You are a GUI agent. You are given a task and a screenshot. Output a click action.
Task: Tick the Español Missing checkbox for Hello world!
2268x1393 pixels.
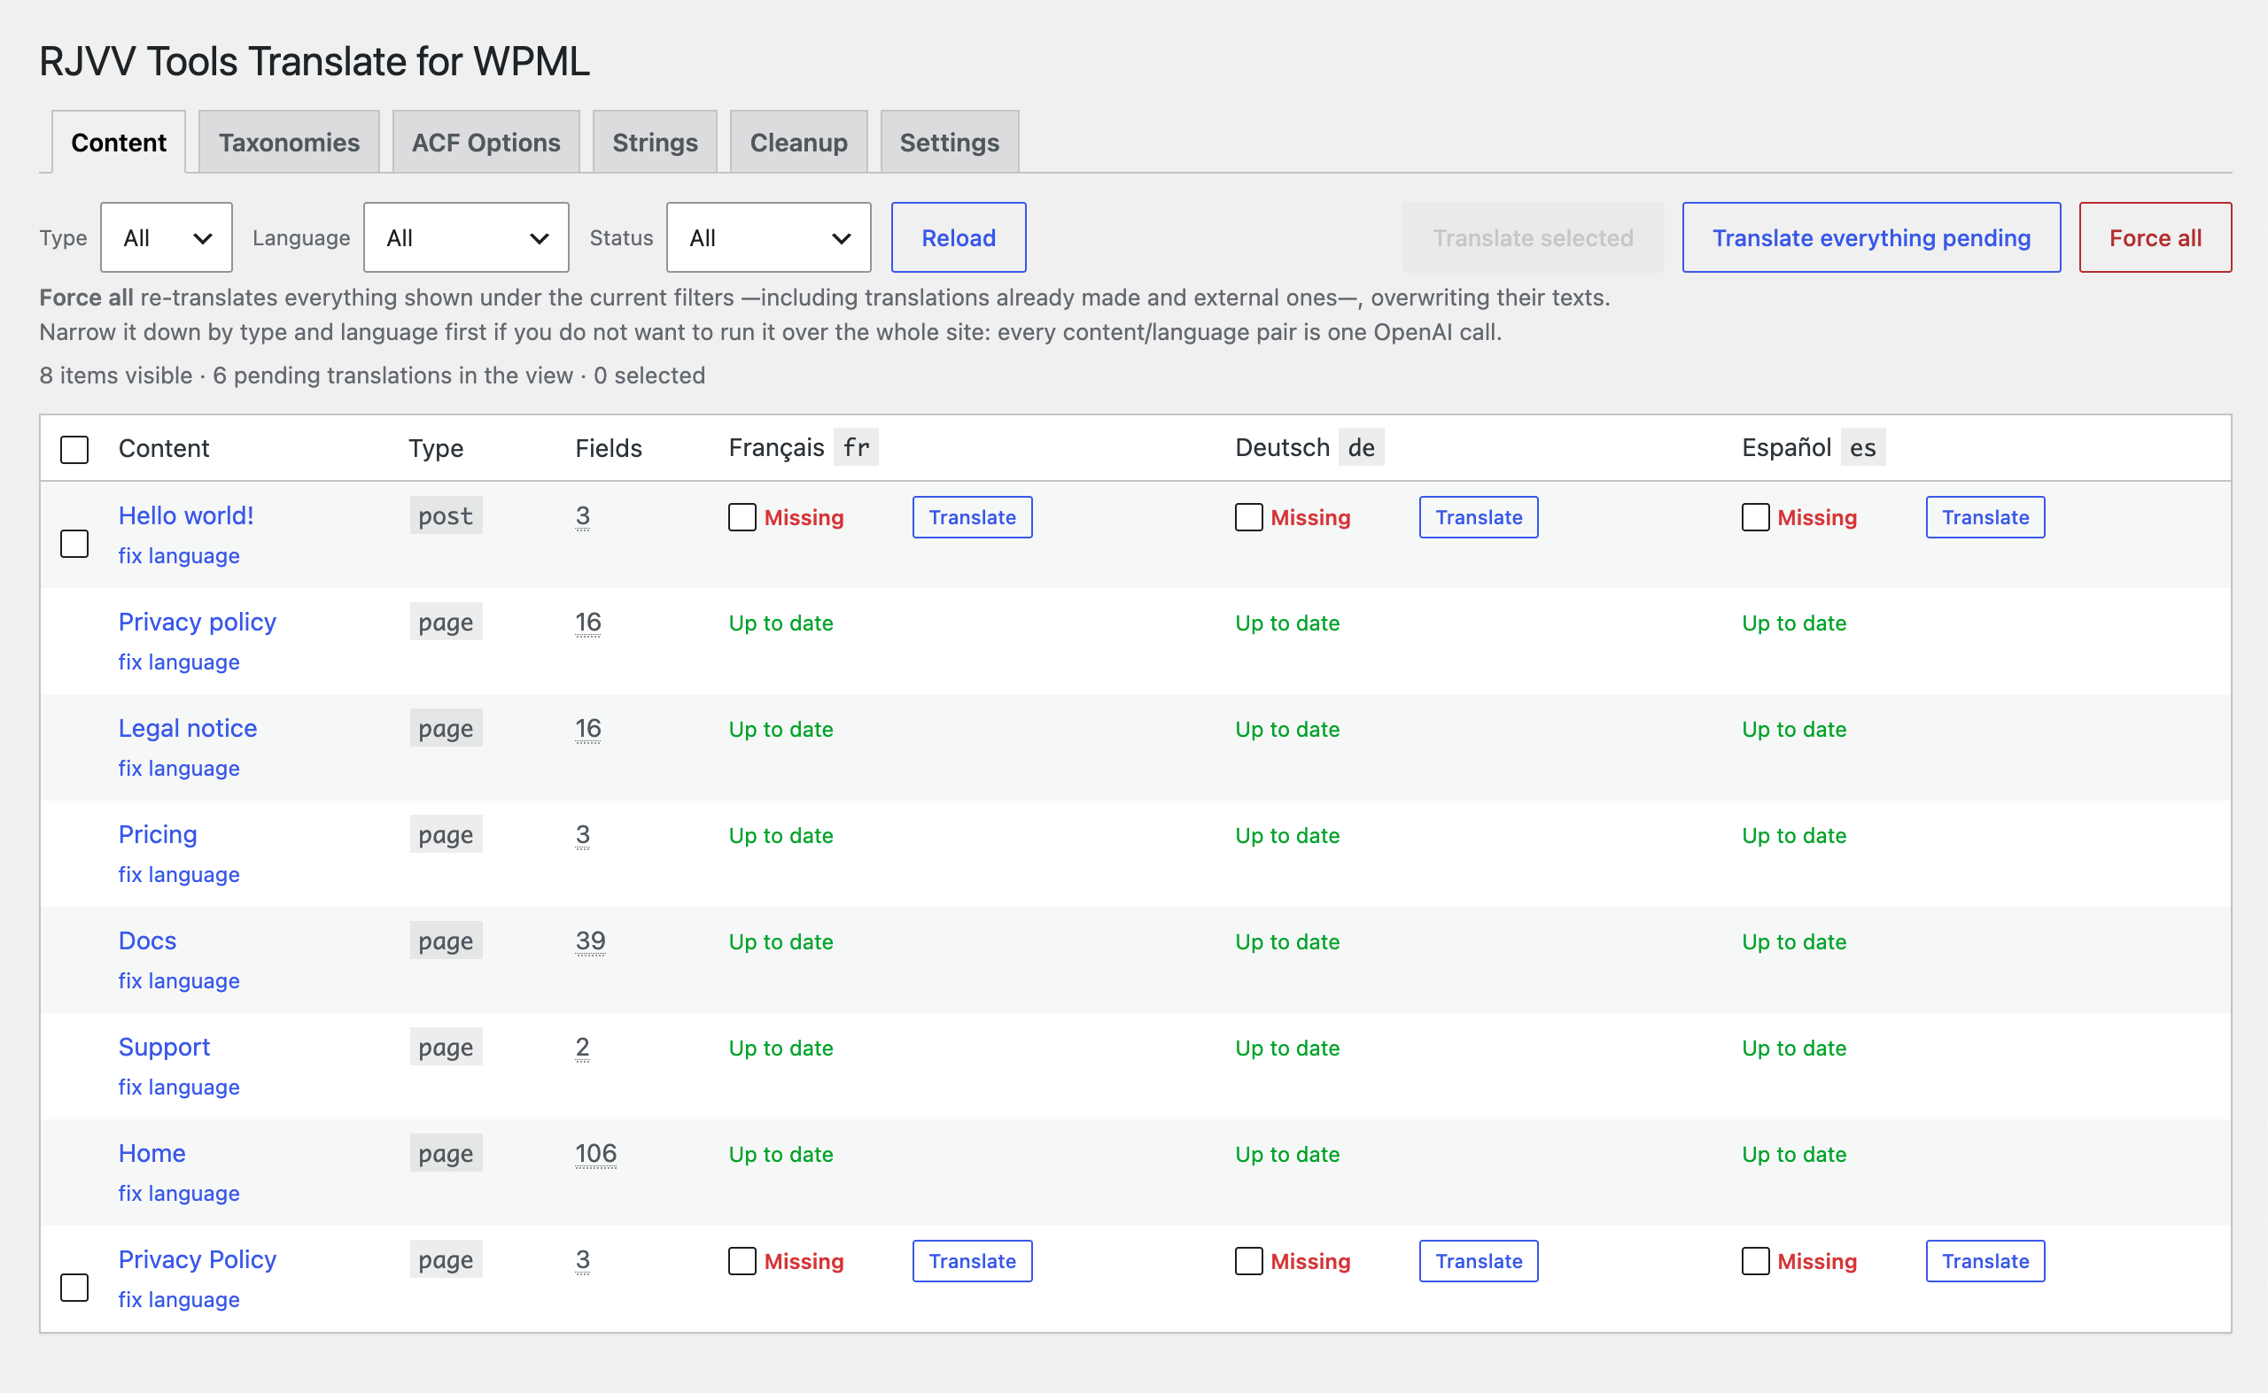pyautogui.click(x=1756, y=517)
